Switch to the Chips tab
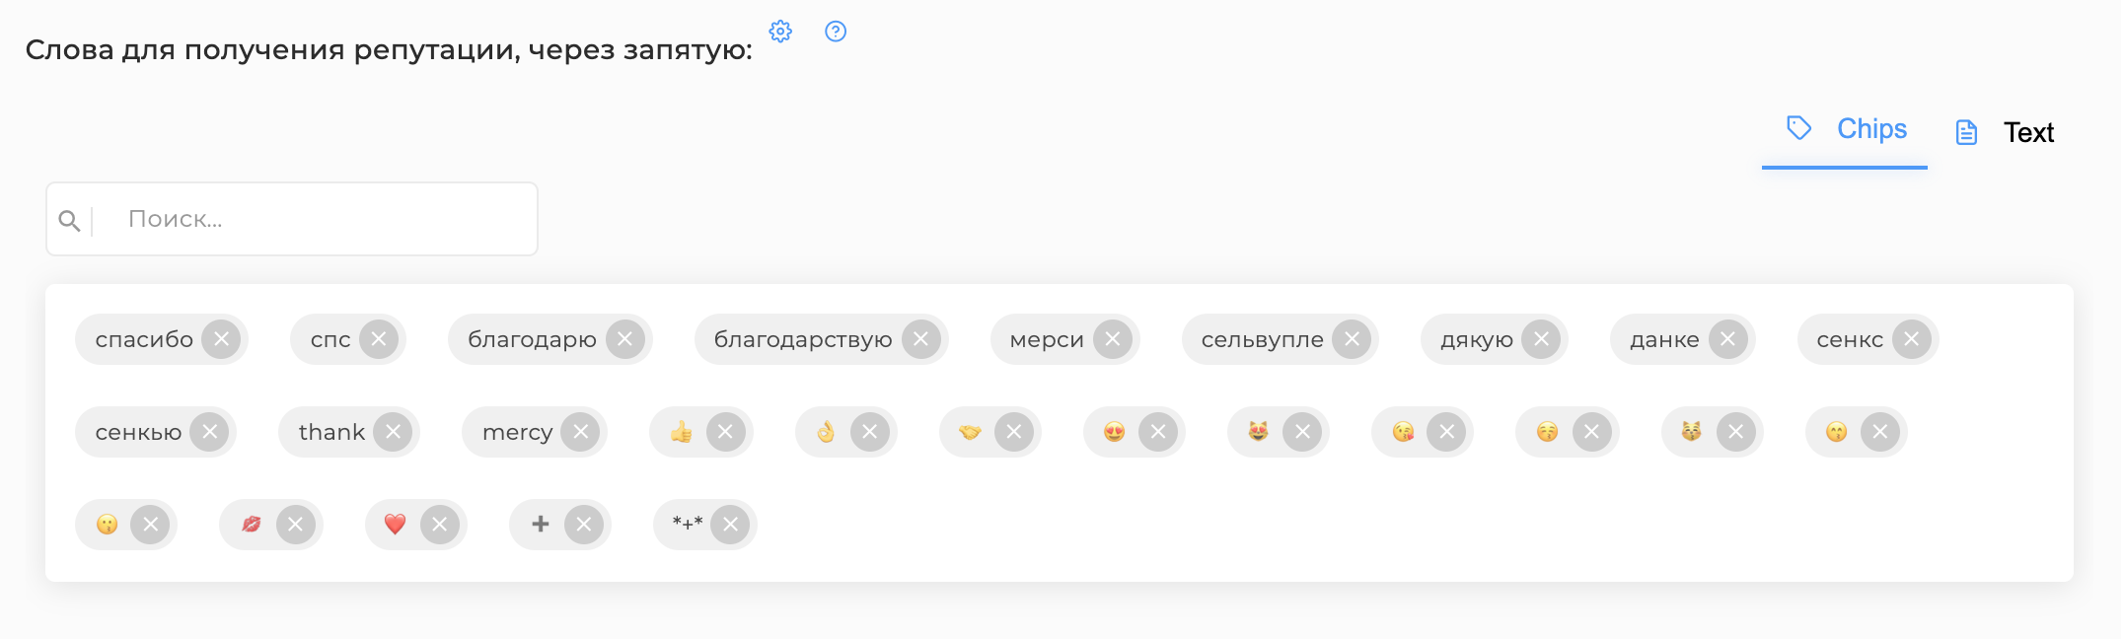The width and height of the screenshot is (2125, 639). pyautogui.click(x=1845, y=130)
